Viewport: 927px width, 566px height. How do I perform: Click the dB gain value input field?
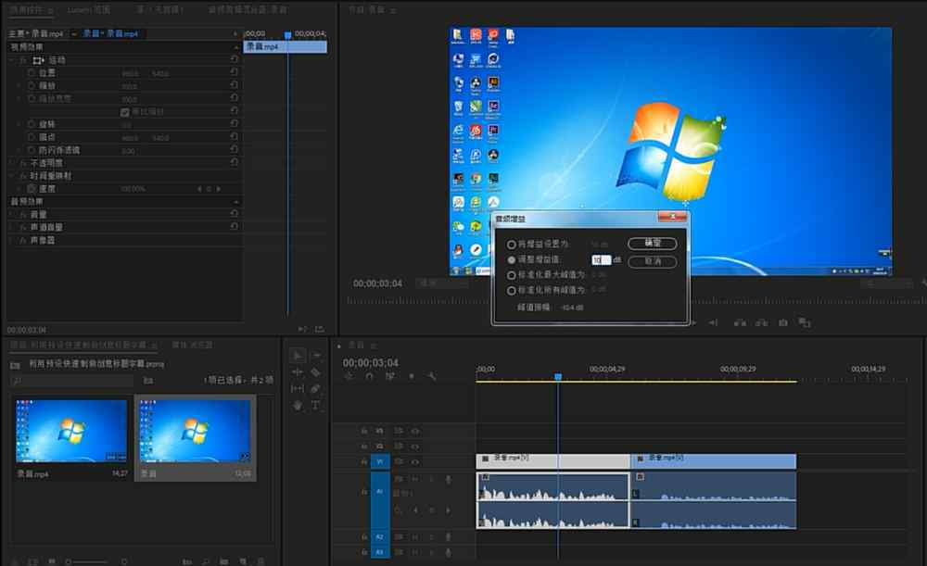[601, 260]
